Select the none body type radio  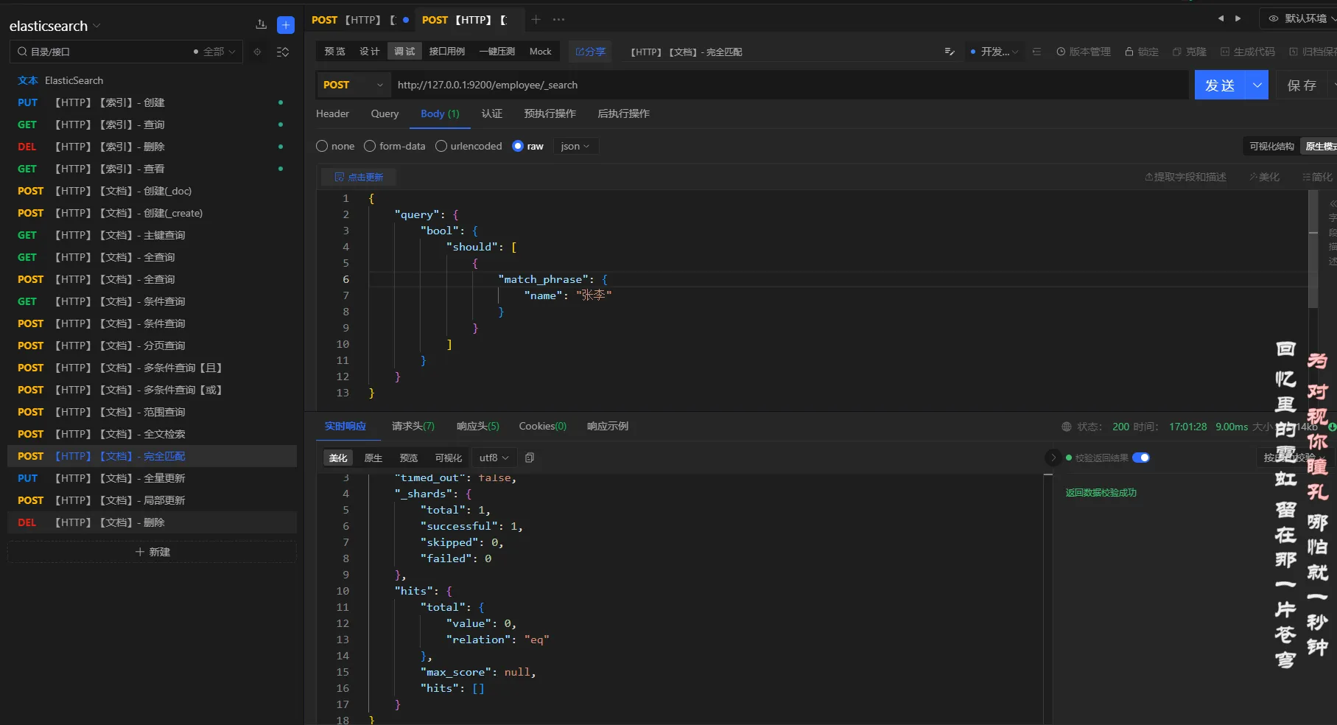tap(322, 147)
